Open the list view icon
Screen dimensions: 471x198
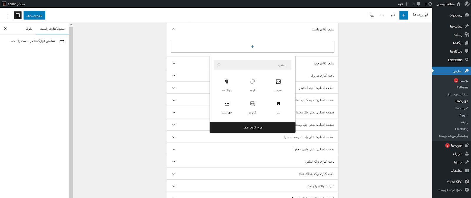(371, 15)
